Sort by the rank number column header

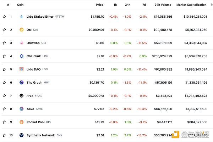(8, 5)
